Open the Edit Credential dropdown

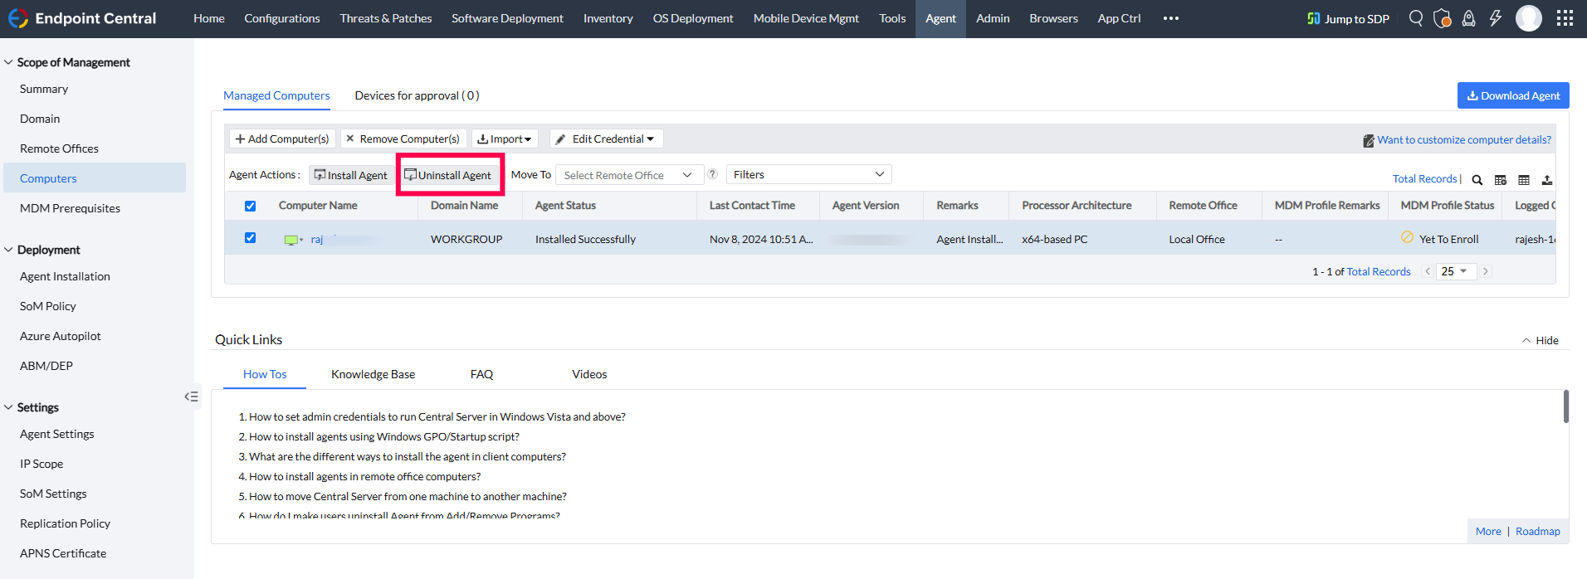[606, 139]
